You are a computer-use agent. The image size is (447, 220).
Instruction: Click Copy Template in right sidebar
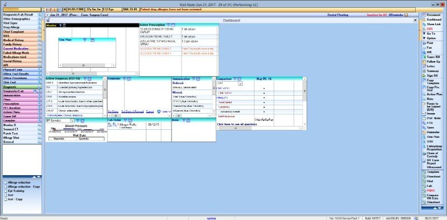pyautogui.click(x=431, y=81)
